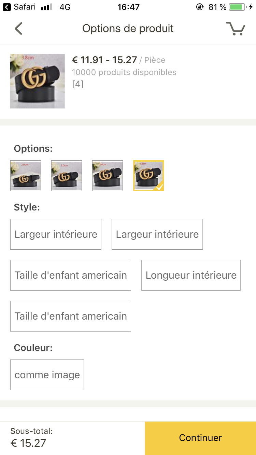Go back using the header chevron arrow
The height and width of the screenshot is (455, 256).
pos(18,29)
